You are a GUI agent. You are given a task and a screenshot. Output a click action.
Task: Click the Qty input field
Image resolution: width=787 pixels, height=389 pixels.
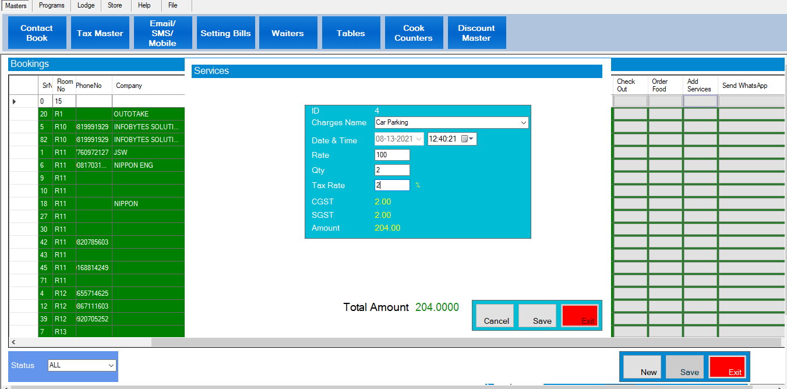[x=392, y=170]
